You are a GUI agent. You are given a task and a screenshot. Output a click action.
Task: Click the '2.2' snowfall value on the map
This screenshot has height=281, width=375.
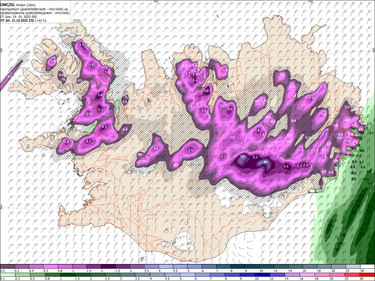point(306,165)
